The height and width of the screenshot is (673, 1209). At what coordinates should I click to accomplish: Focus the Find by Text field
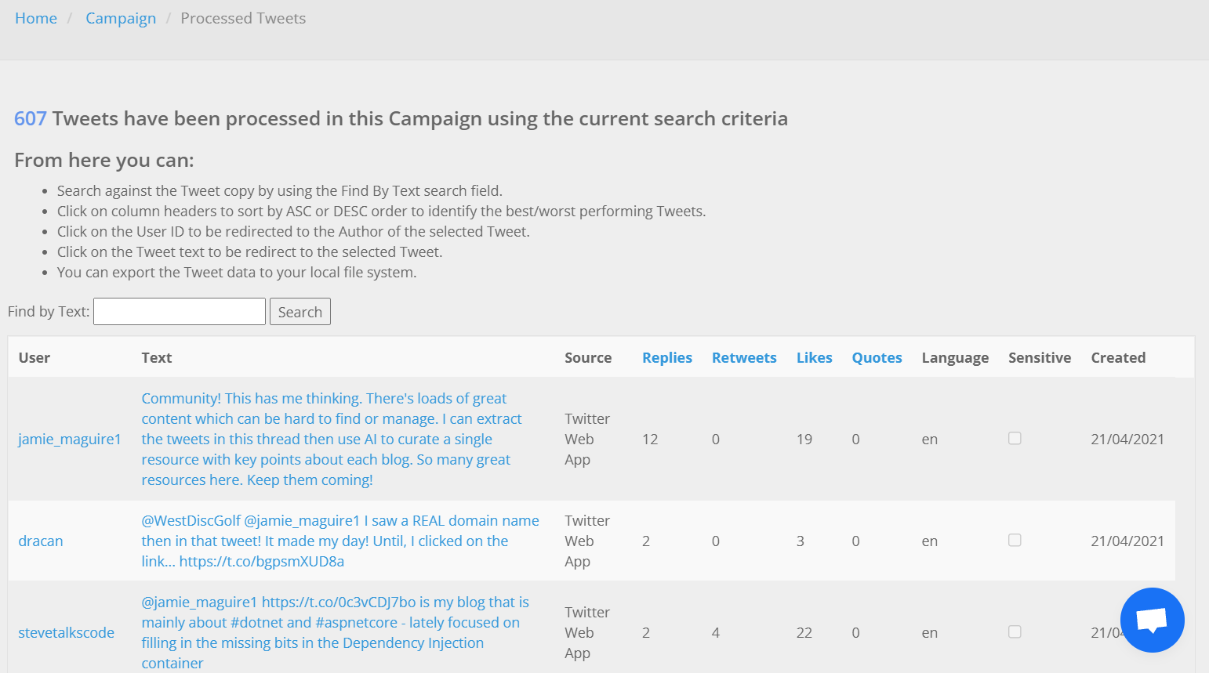pos(180,312)
